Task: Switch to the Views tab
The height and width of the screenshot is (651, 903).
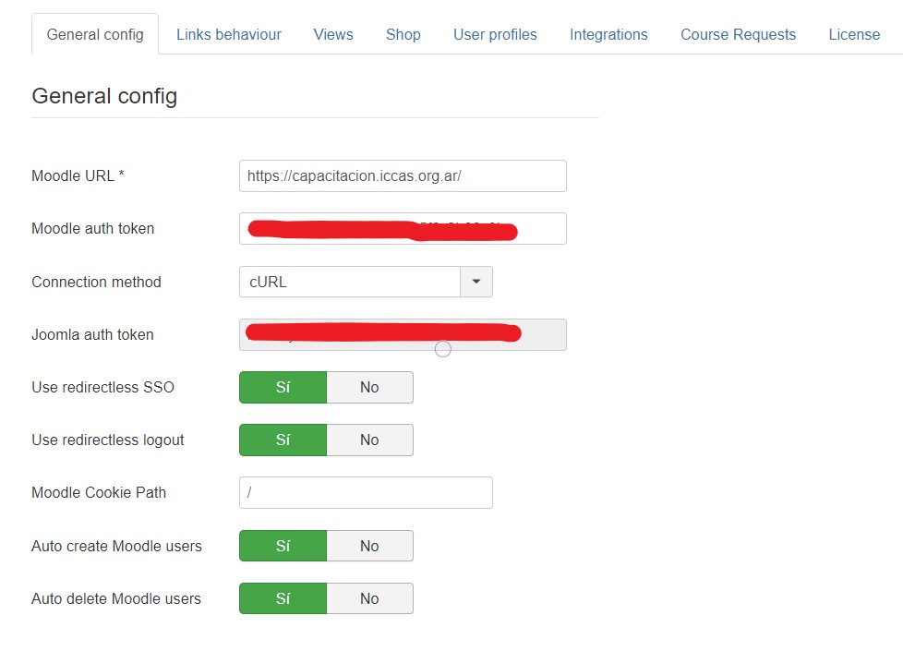Action: (332, 34)
